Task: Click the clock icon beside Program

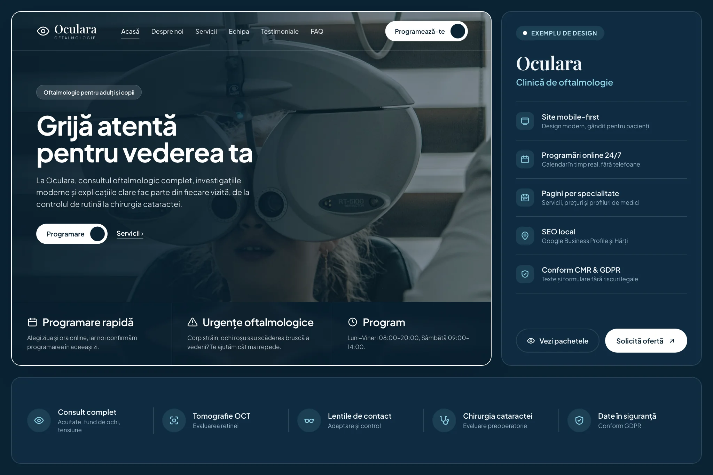Action: [353, 322]
